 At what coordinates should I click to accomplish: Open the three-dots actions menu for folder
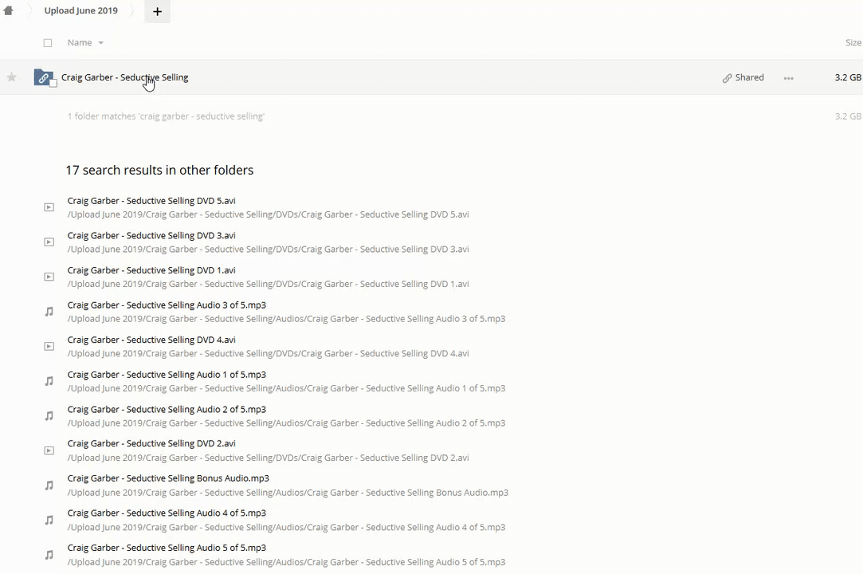tap(788, 78)
